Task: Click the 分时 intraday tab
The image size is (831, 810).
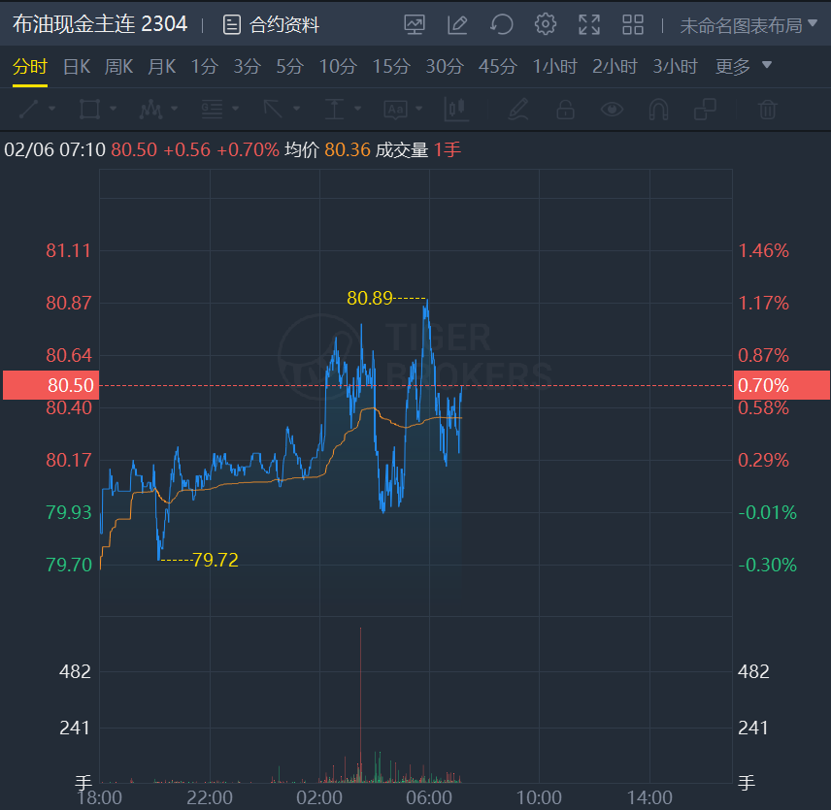Action: tap(29, 67)
